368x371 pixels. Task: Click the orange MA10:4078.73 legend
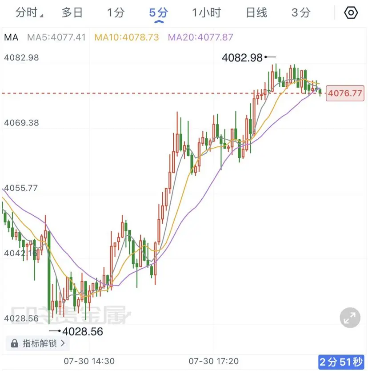click(x=127, y=37)
